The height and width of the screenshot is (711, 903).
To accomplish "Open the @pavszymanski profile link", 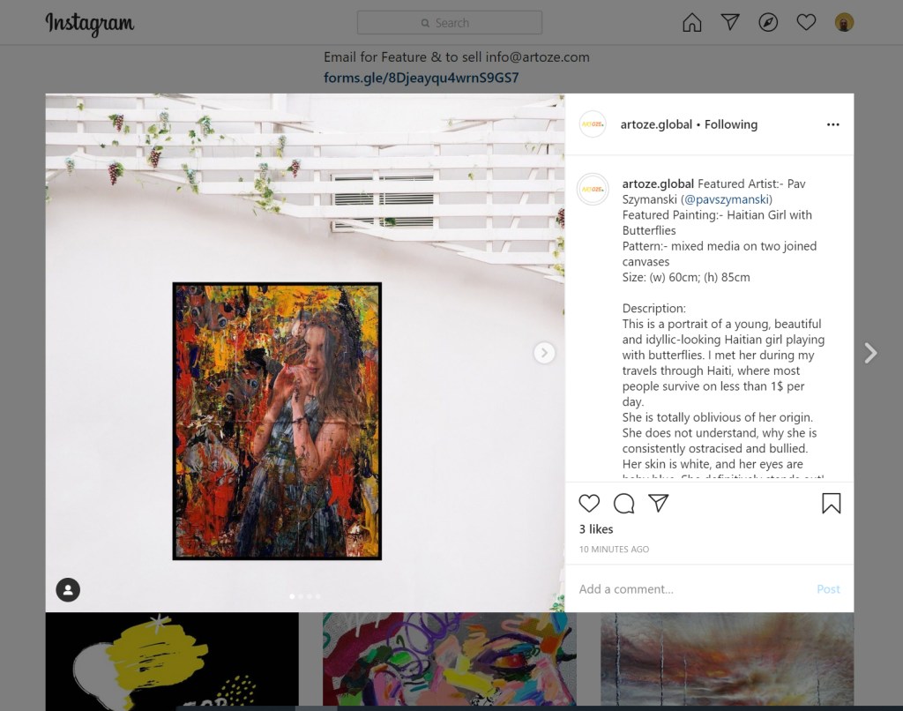I will point(727,199).
